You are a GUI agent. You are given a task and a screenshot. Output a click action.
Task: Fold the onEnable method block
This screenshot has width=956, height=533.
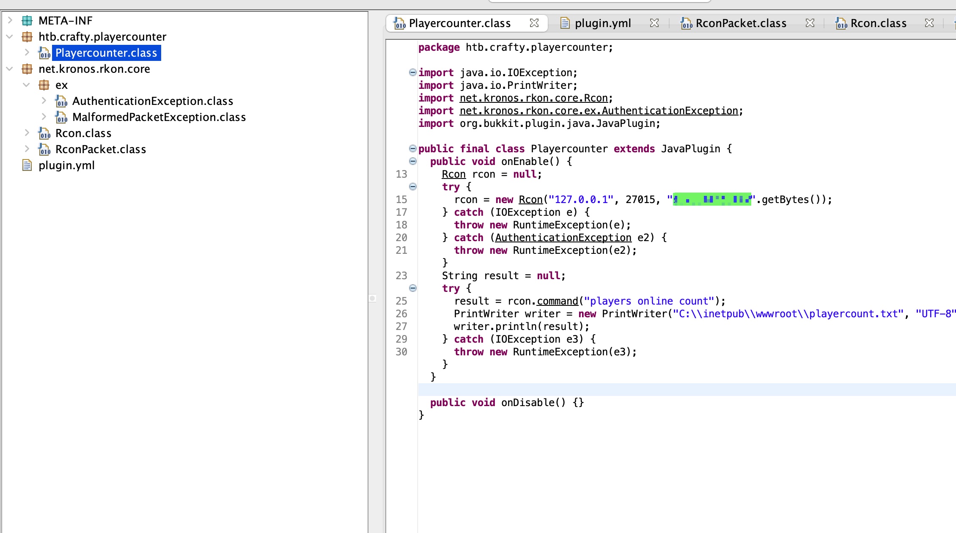click(x=413, y=161)
